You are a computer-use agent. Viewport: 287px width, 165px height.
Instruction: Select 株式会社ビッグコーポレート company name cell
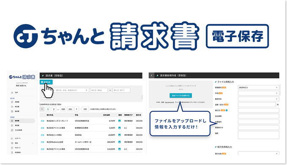[57, 121]
